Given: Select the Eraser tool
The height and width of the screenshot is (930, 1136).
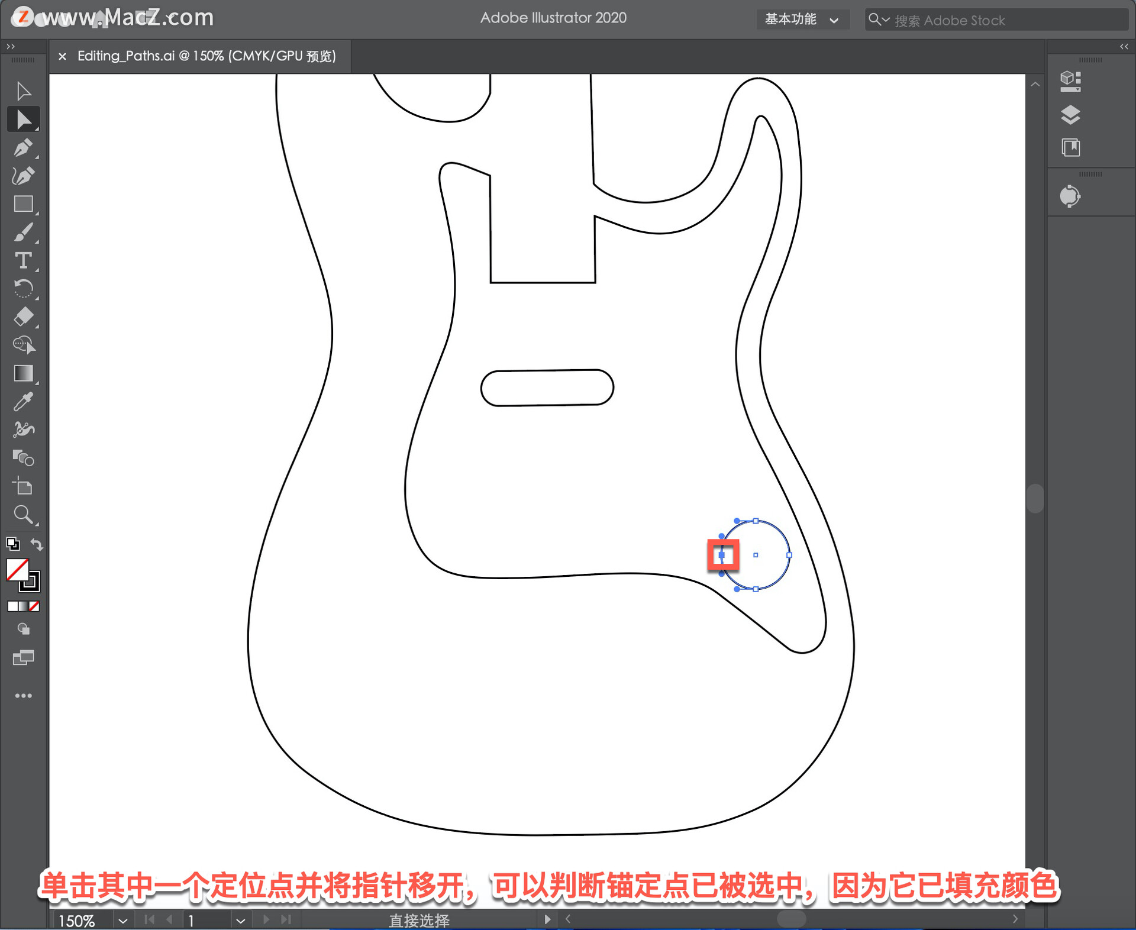Looking at the screenshot, I should pos(23,317).
